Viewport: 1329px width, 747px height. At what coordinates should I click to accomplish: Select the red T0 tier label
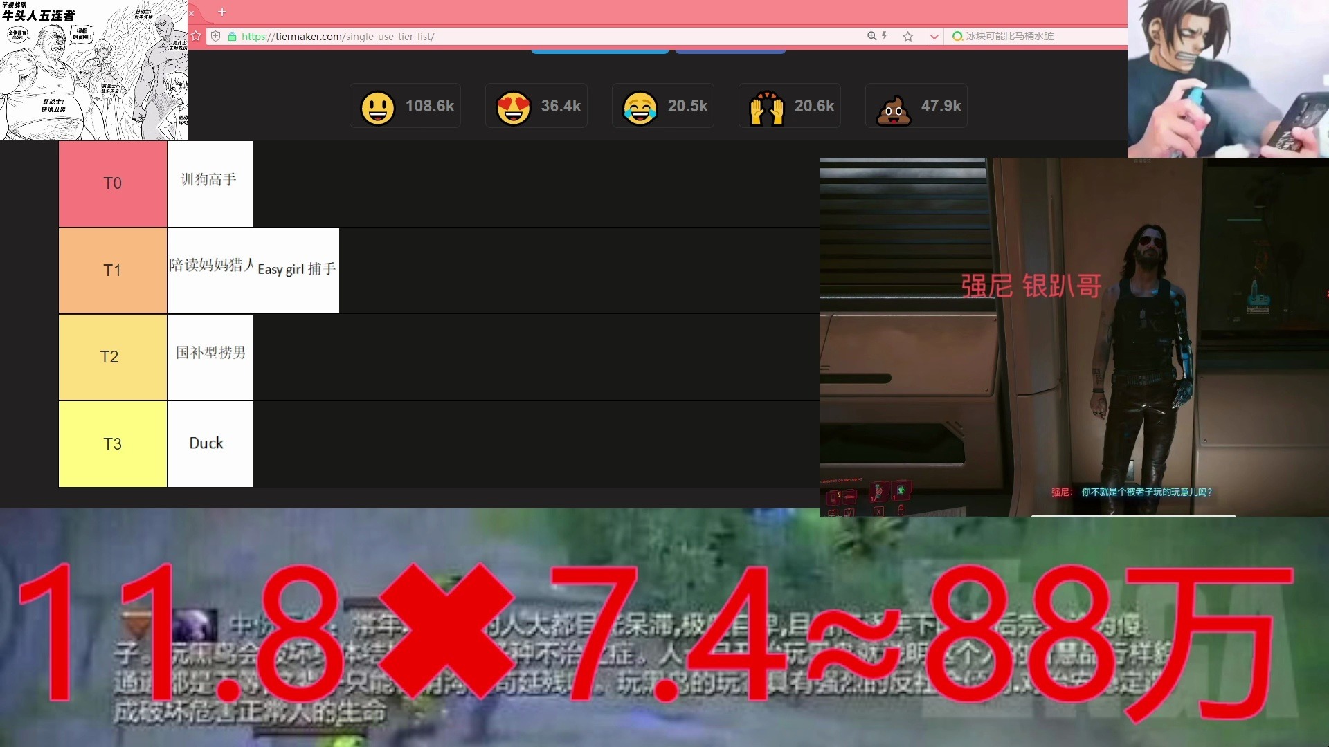pyautogui.click(x=112, y=183)
